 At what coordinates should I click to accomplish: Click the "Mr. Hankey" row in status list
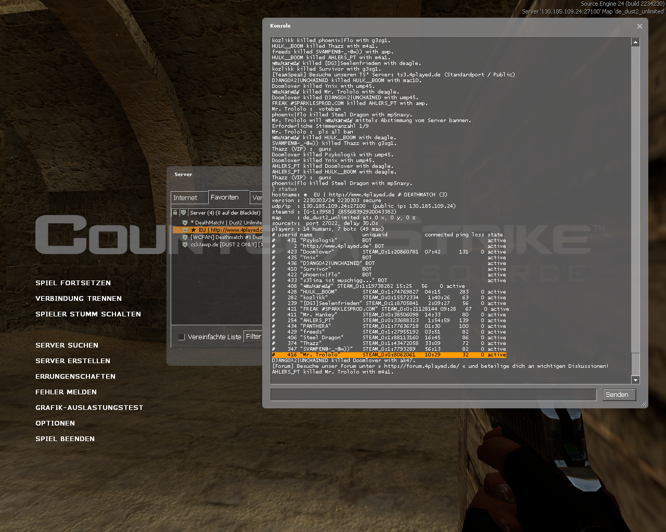point(389,315)
